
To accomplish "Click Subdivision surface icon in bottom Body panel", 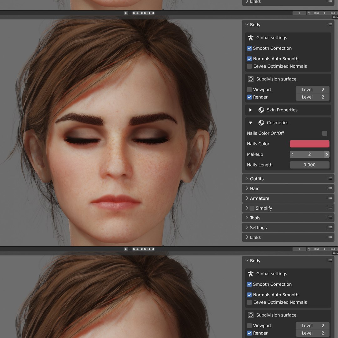I will (x=250, y=315).
